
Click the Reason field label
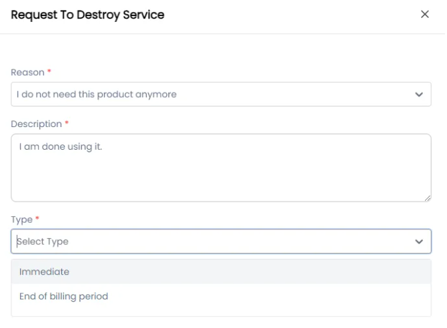[26, 72]
